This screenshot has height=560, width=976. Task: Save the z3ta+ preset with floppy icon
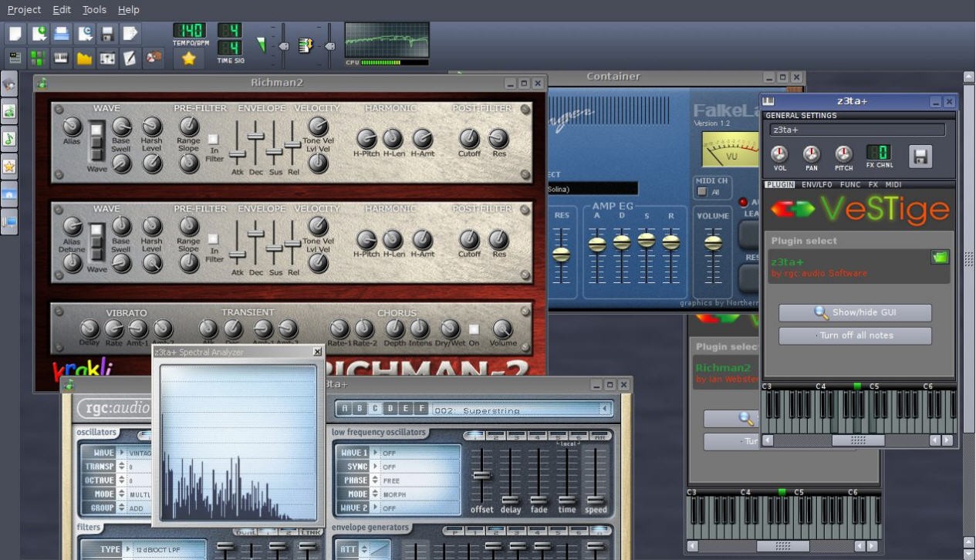(920, 156)
